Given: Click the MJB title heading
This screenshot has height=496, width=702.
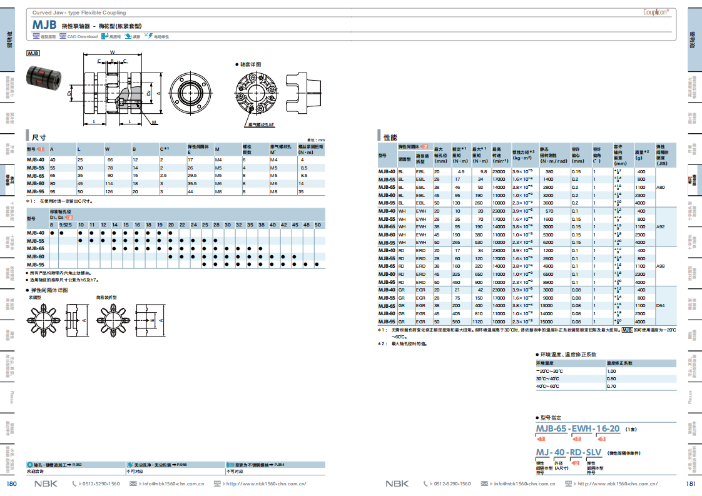Looking at the screenshot, I should tap(44, 24).
